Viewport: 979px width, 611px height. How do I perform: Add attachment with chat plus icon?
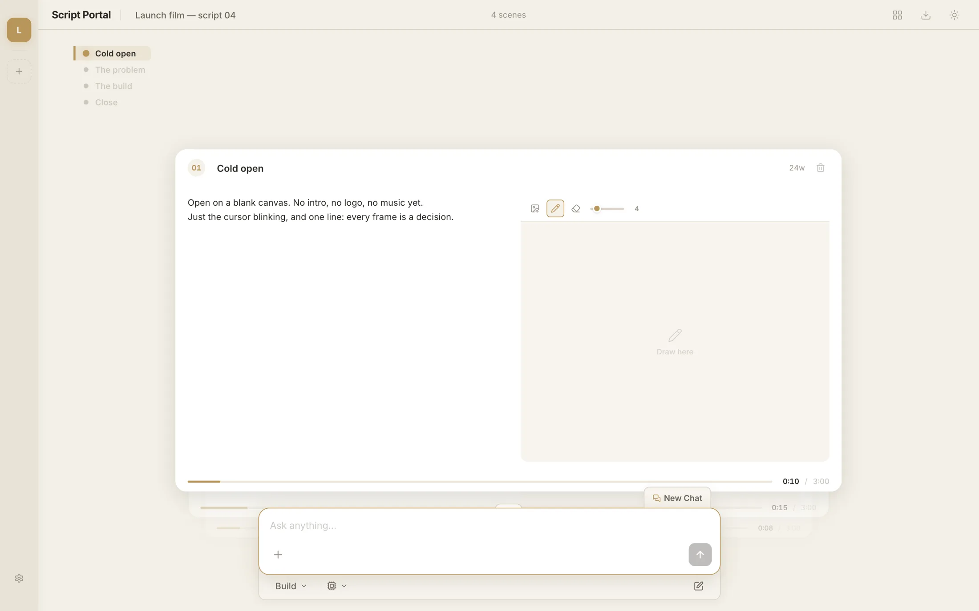point(278,555)
